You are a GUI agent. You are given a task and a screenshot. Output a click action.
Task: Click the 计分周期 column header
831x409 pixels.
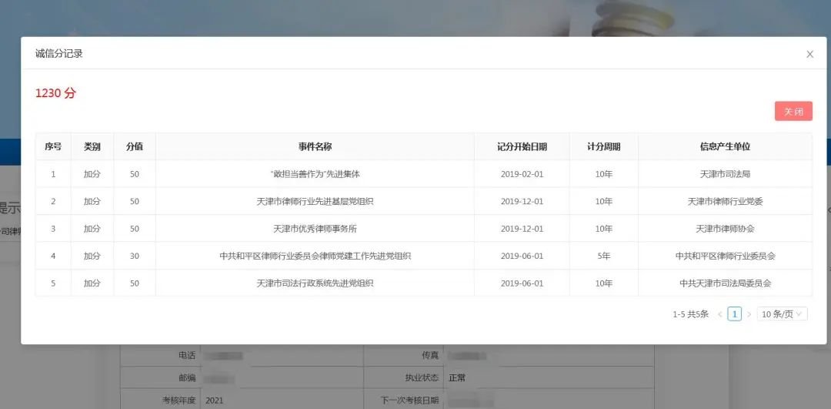[x=603, y=146]
